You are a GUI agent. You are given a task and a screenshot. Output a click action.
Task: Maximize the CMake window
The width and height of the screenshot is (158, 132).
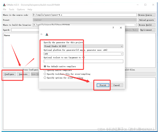145,5
